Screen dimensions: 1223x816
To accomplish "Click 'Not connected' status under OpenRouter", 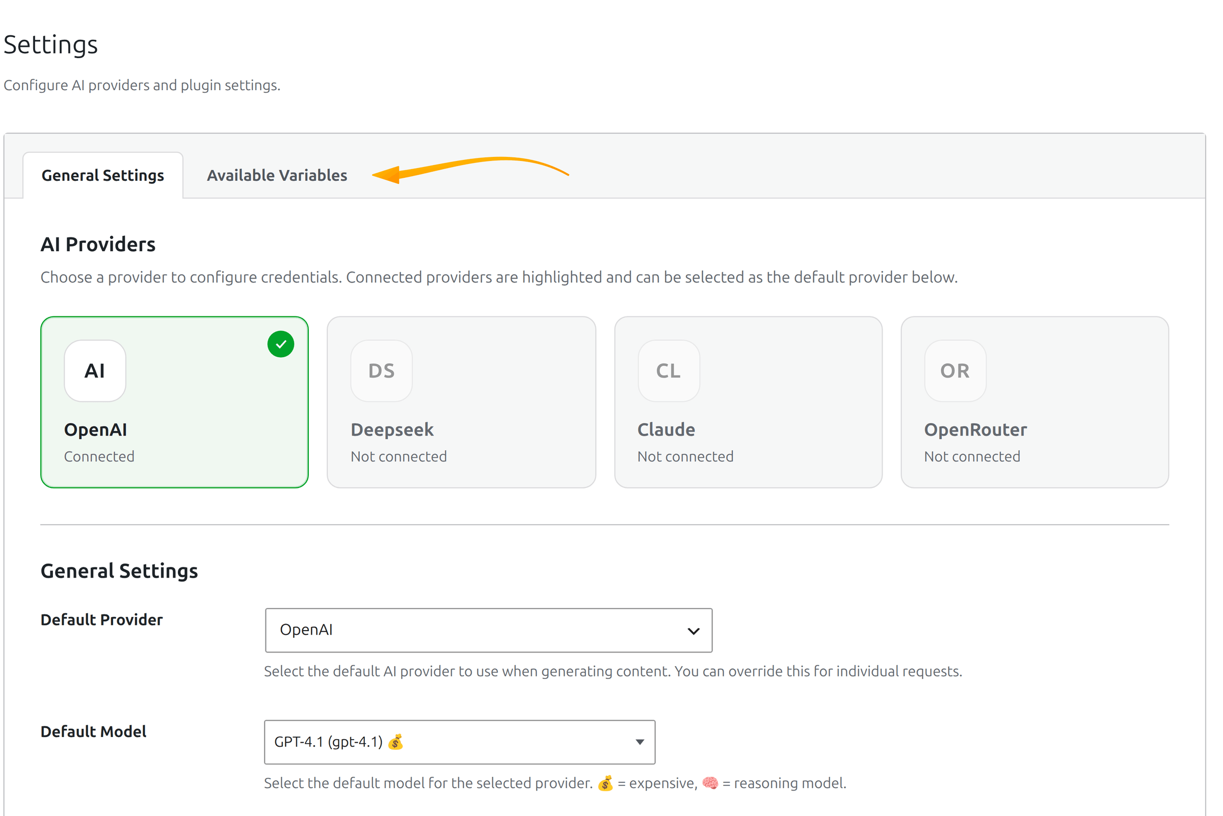I will [x=973, y=456].
